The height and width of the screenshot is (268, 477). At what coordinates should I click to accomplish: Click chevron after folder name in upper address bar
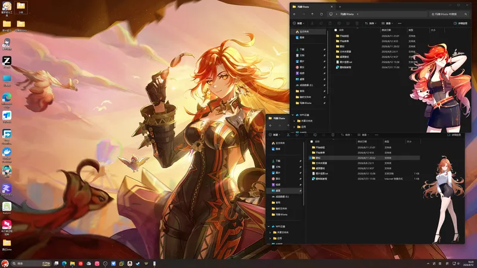[x=358, y=14]
